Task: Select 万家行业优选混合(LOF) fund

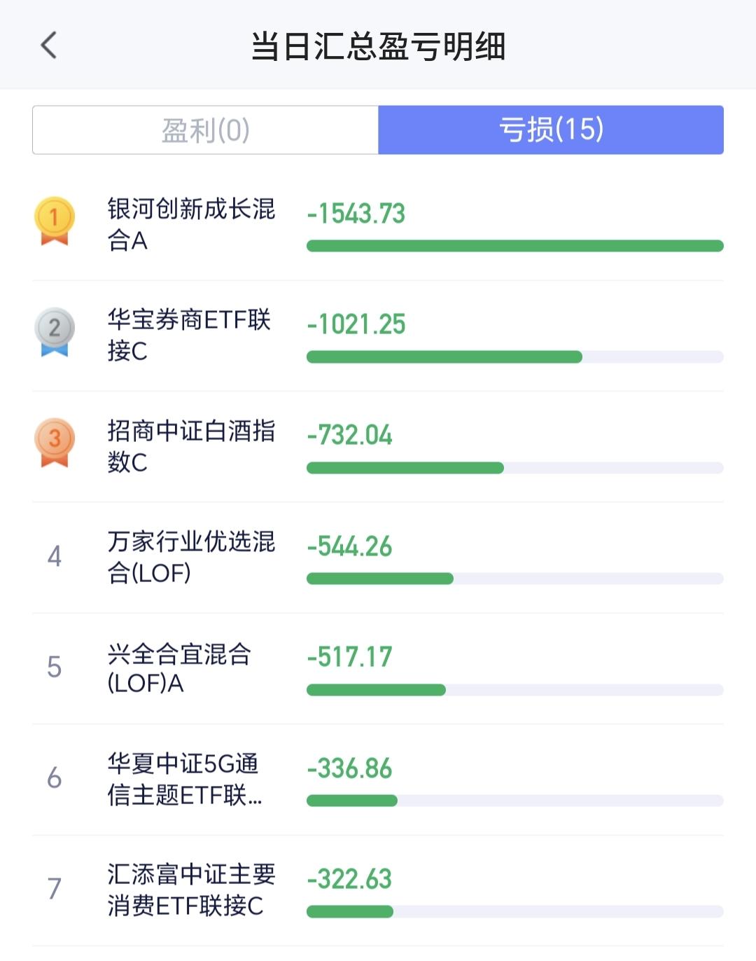Action: point(190,557)
